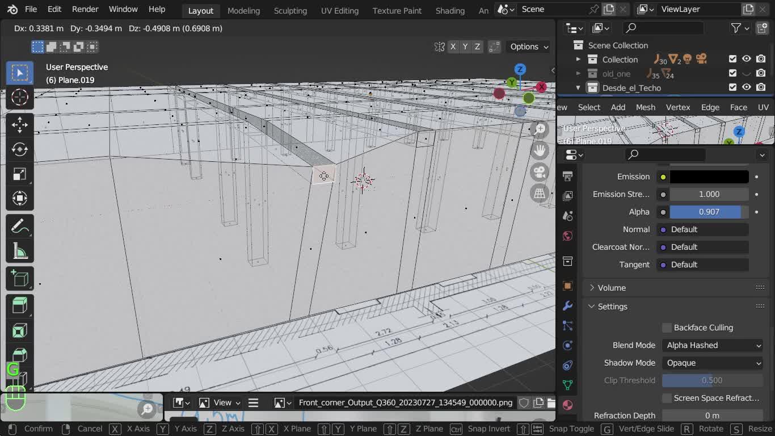Choose the Annotate pencil tool
Viewport: 775px width, 436px height.
pyautogui.click(x=20, y=227)
